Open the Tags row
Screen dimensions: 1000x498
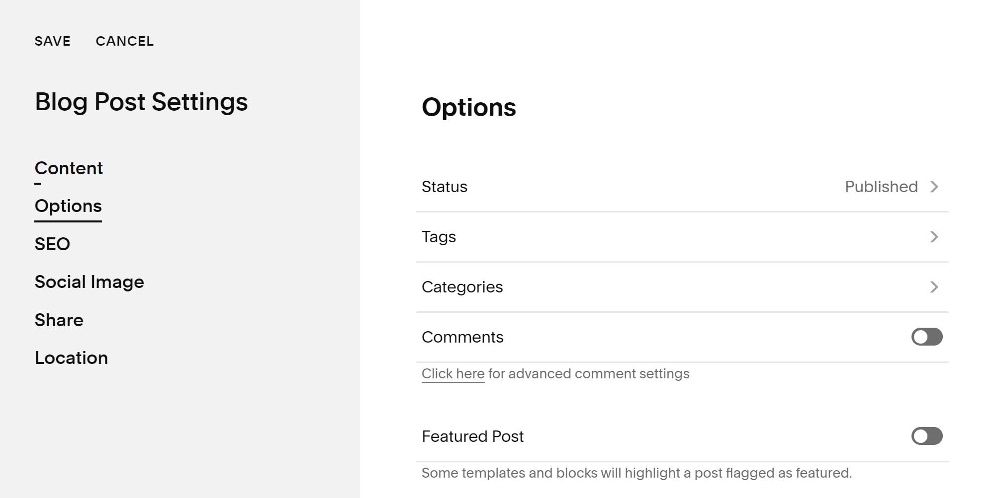coord(682,237)
